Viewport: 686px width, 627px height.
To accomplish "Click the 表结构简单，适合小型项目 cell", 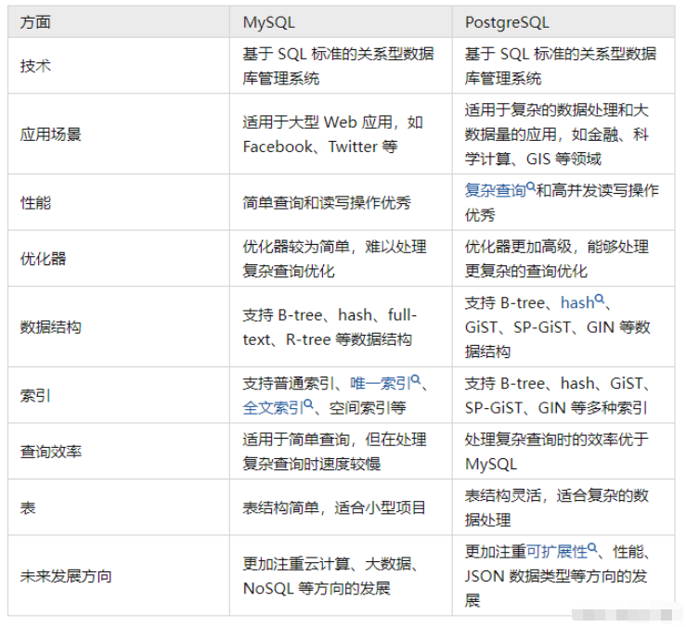I will pos(341,507).
